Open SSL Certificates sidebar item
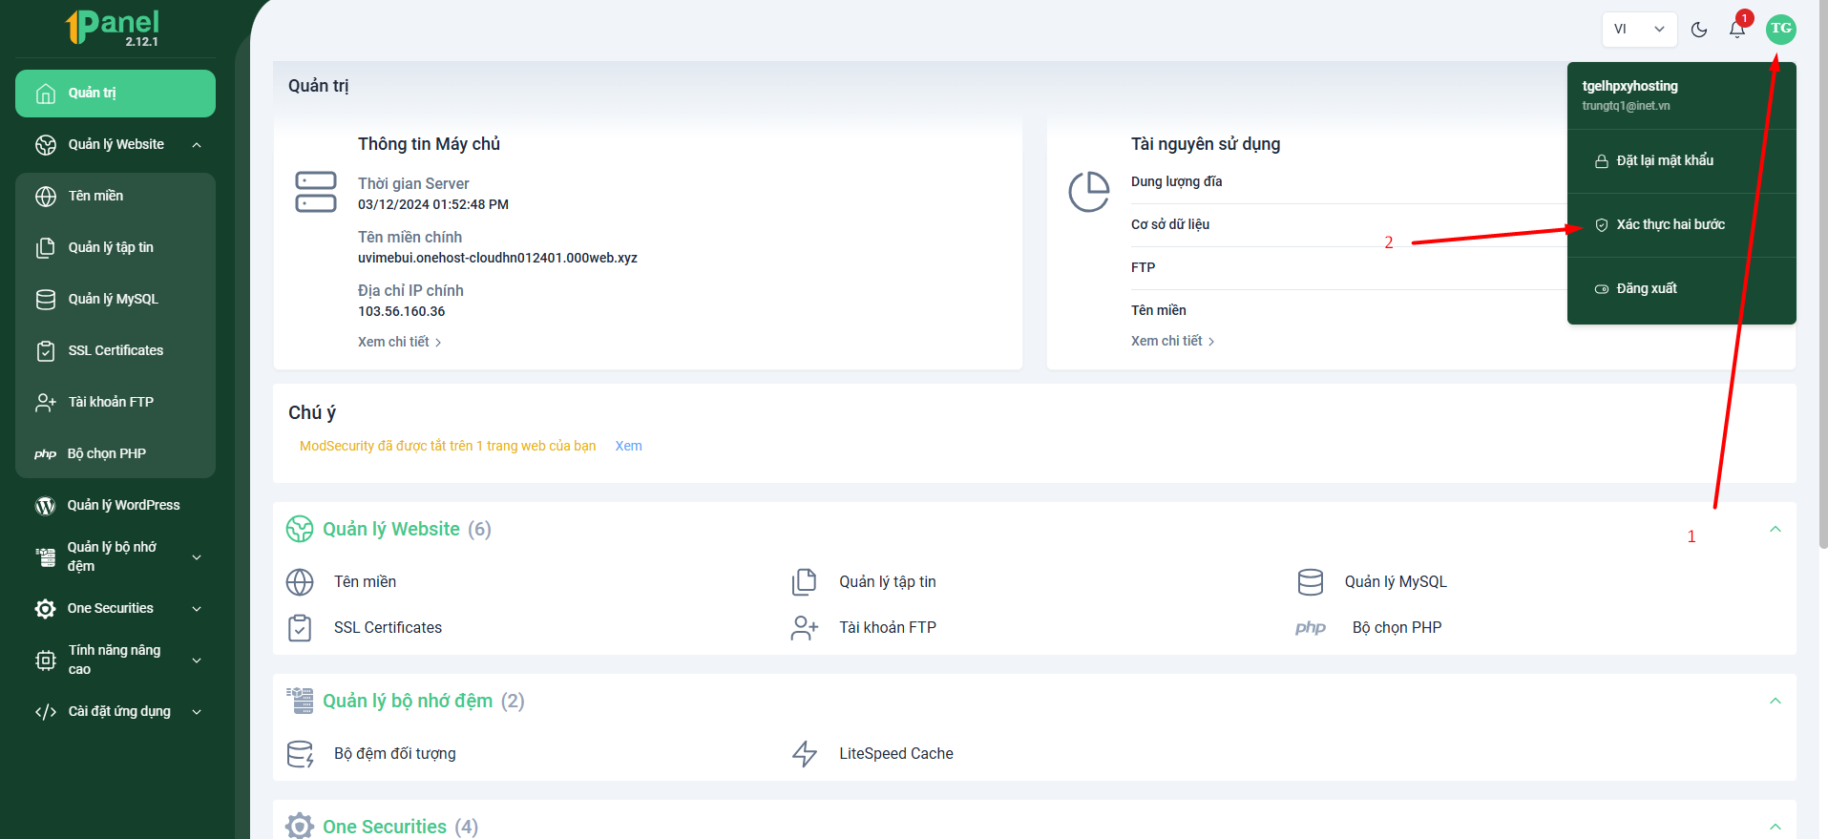The image size is (1828, 839). click(116, 351)
